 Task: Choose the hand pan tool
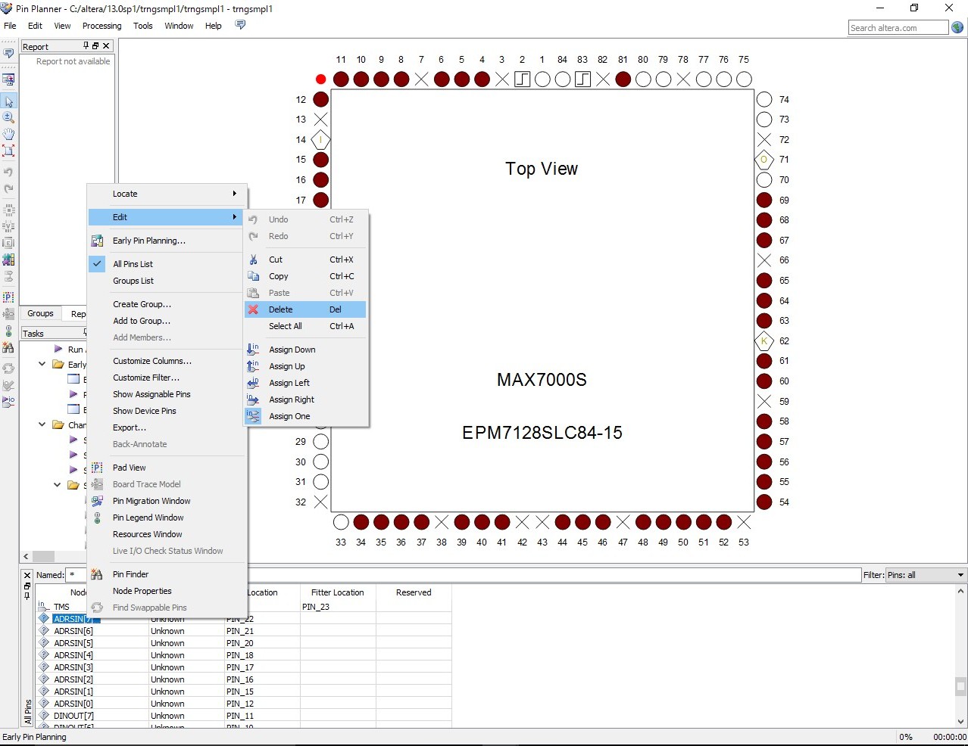[x=9, y=134]
